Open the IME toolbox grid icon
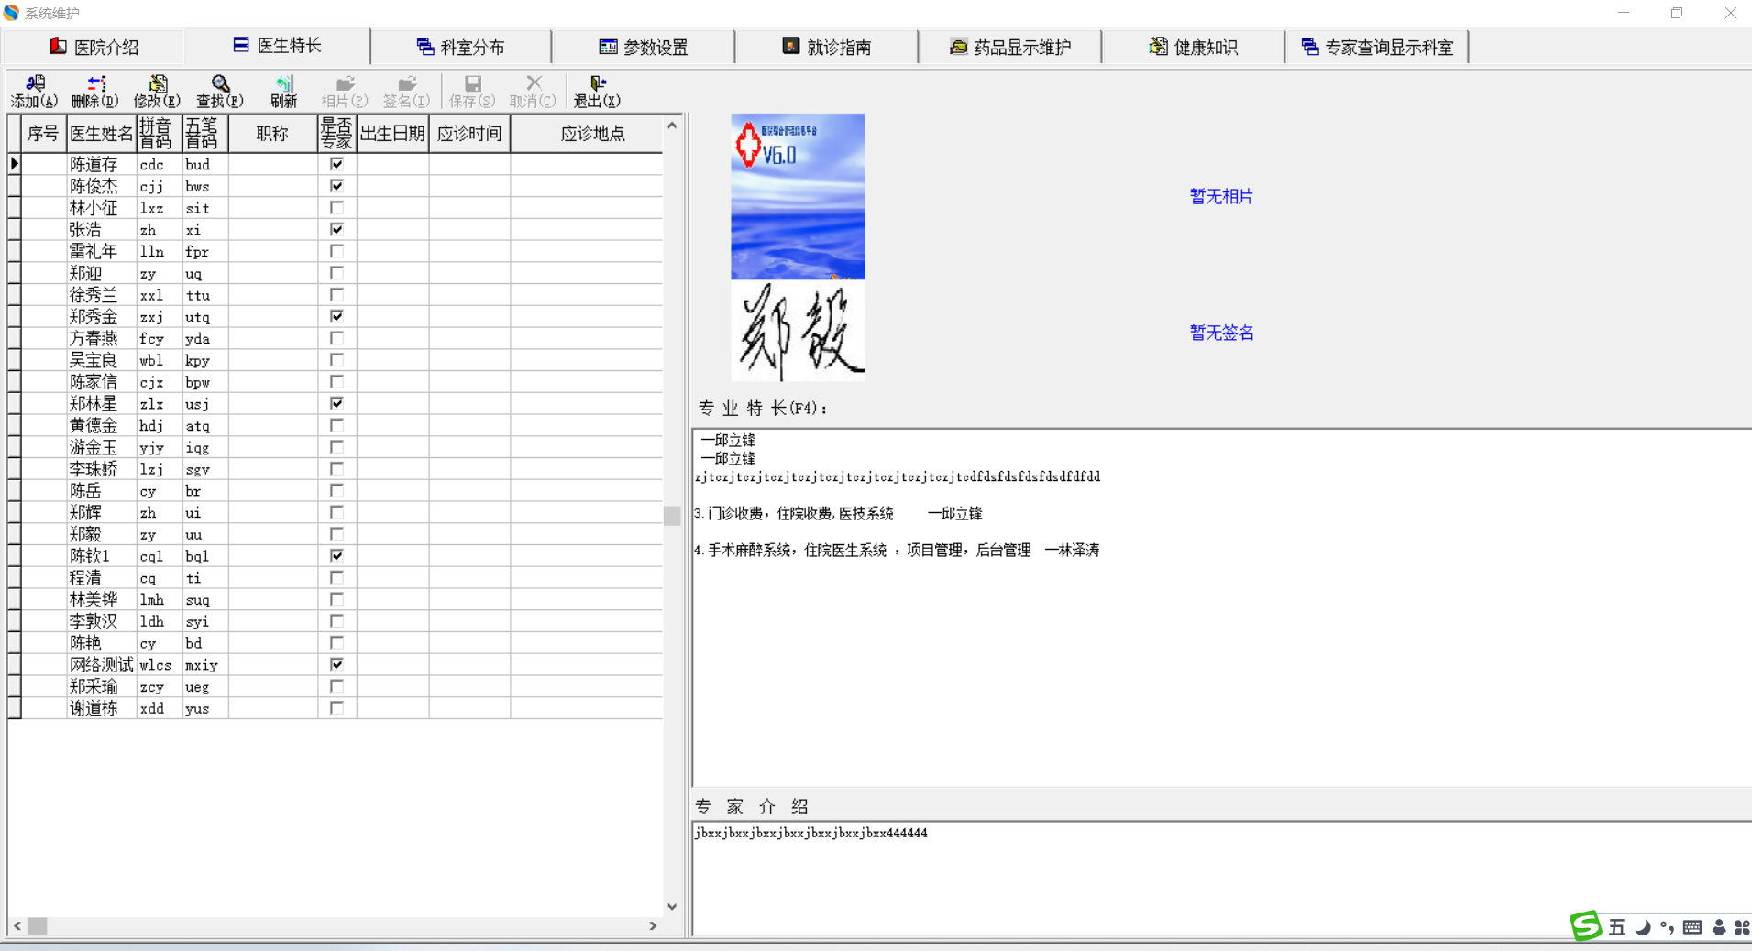The width and height of the screenshot is (1752, 951). pos(1742,927)
